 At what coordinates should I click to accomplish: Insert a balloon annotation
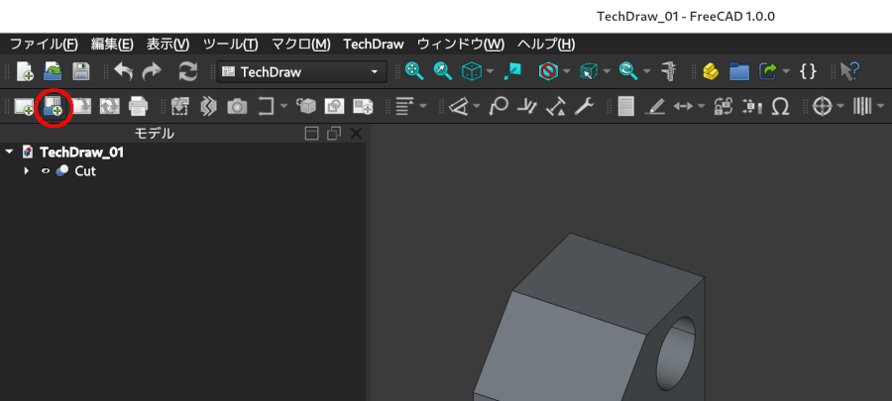coord(499,106)
